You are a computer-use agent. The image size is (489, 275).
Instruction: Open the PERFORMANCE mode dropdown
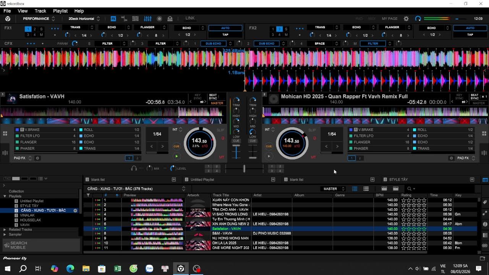(39, 19)
